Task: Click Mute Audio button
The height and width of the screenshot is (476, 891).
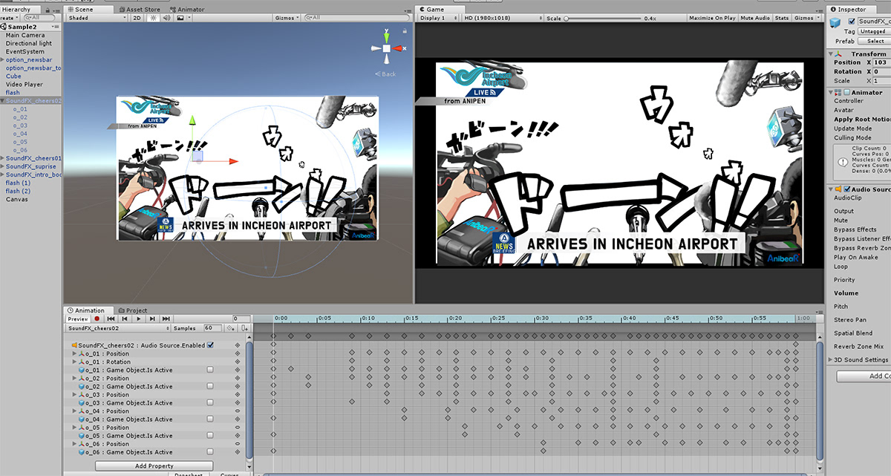Action: (x=755, y=18)
